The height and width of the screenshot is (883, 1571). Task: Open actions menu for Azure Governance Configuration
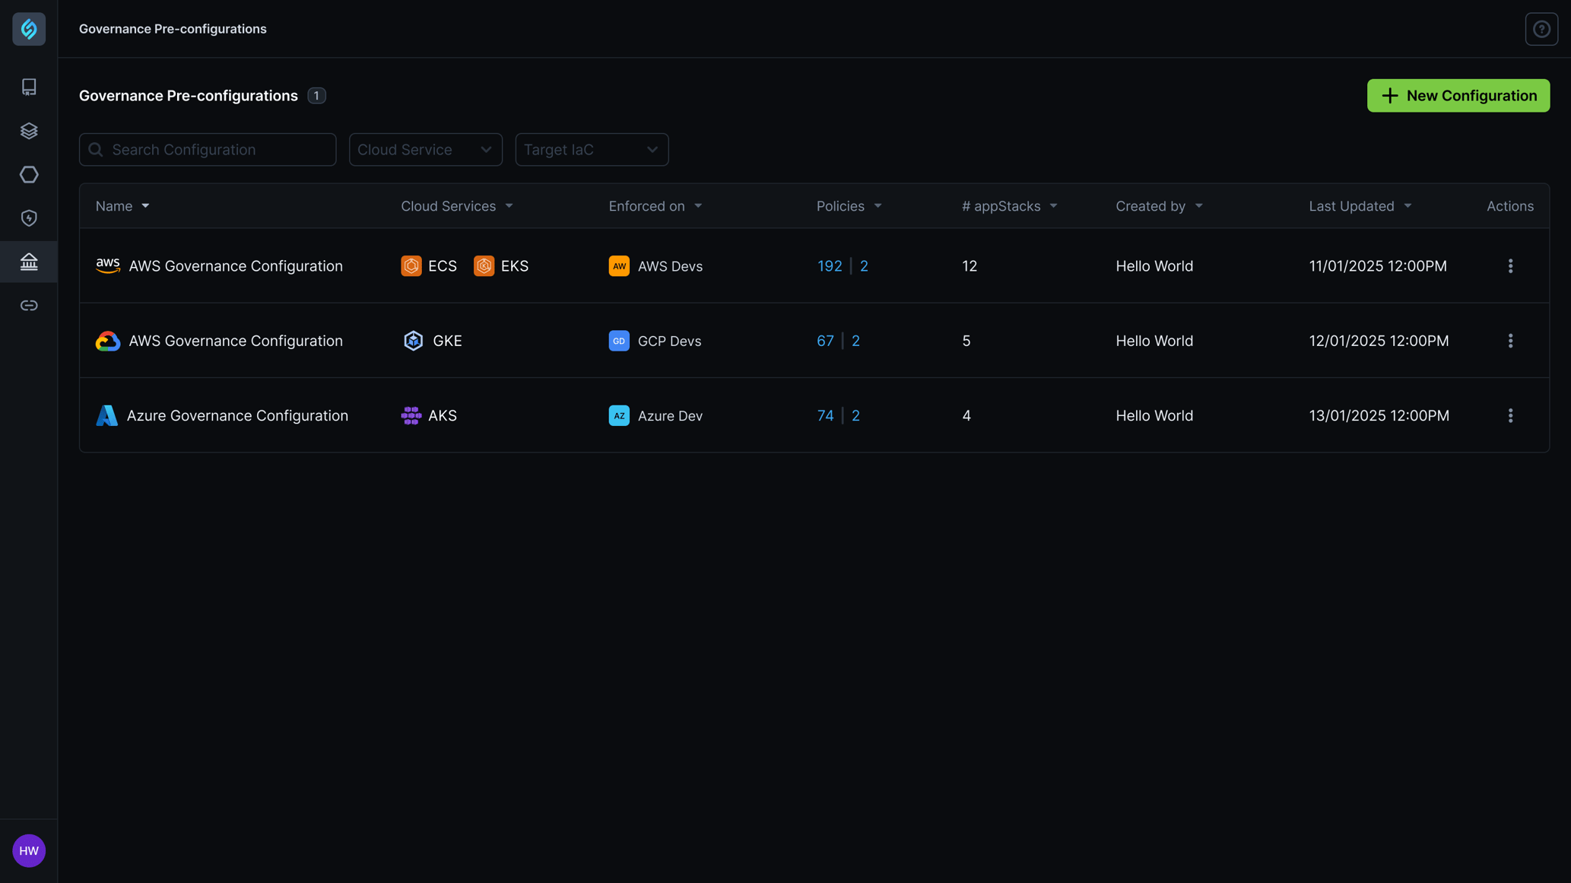1511,415
